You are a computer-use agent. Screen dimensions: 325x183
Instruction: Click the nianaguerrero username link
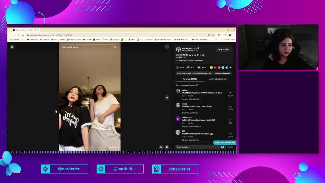(189, 48)
